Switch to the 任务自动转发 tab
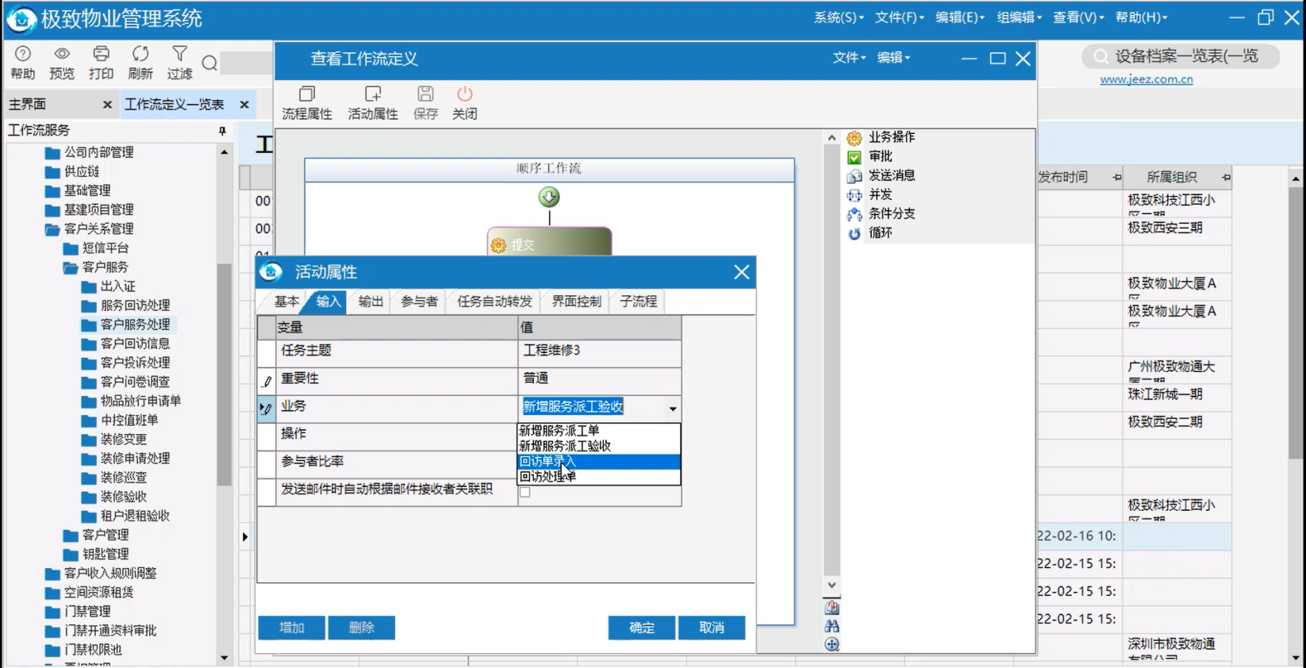Image resolution: width=1306 pixels, height=668 pixels. 494,301
